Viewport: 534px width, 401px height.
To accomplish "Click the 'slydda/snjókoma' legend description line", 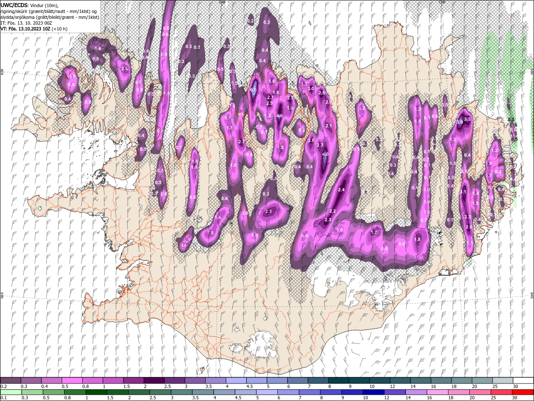I will tap(50, 17).
